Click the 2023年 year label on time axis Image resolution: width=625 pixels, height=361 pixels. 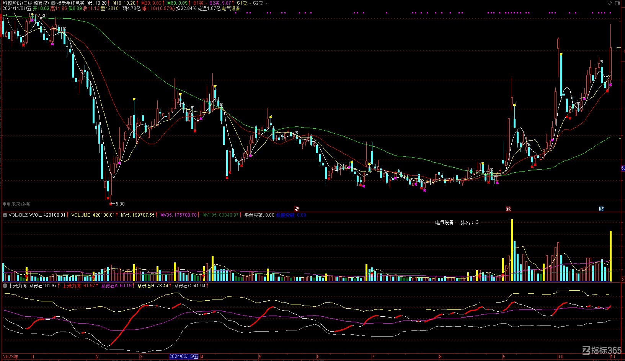click(10, 357)
